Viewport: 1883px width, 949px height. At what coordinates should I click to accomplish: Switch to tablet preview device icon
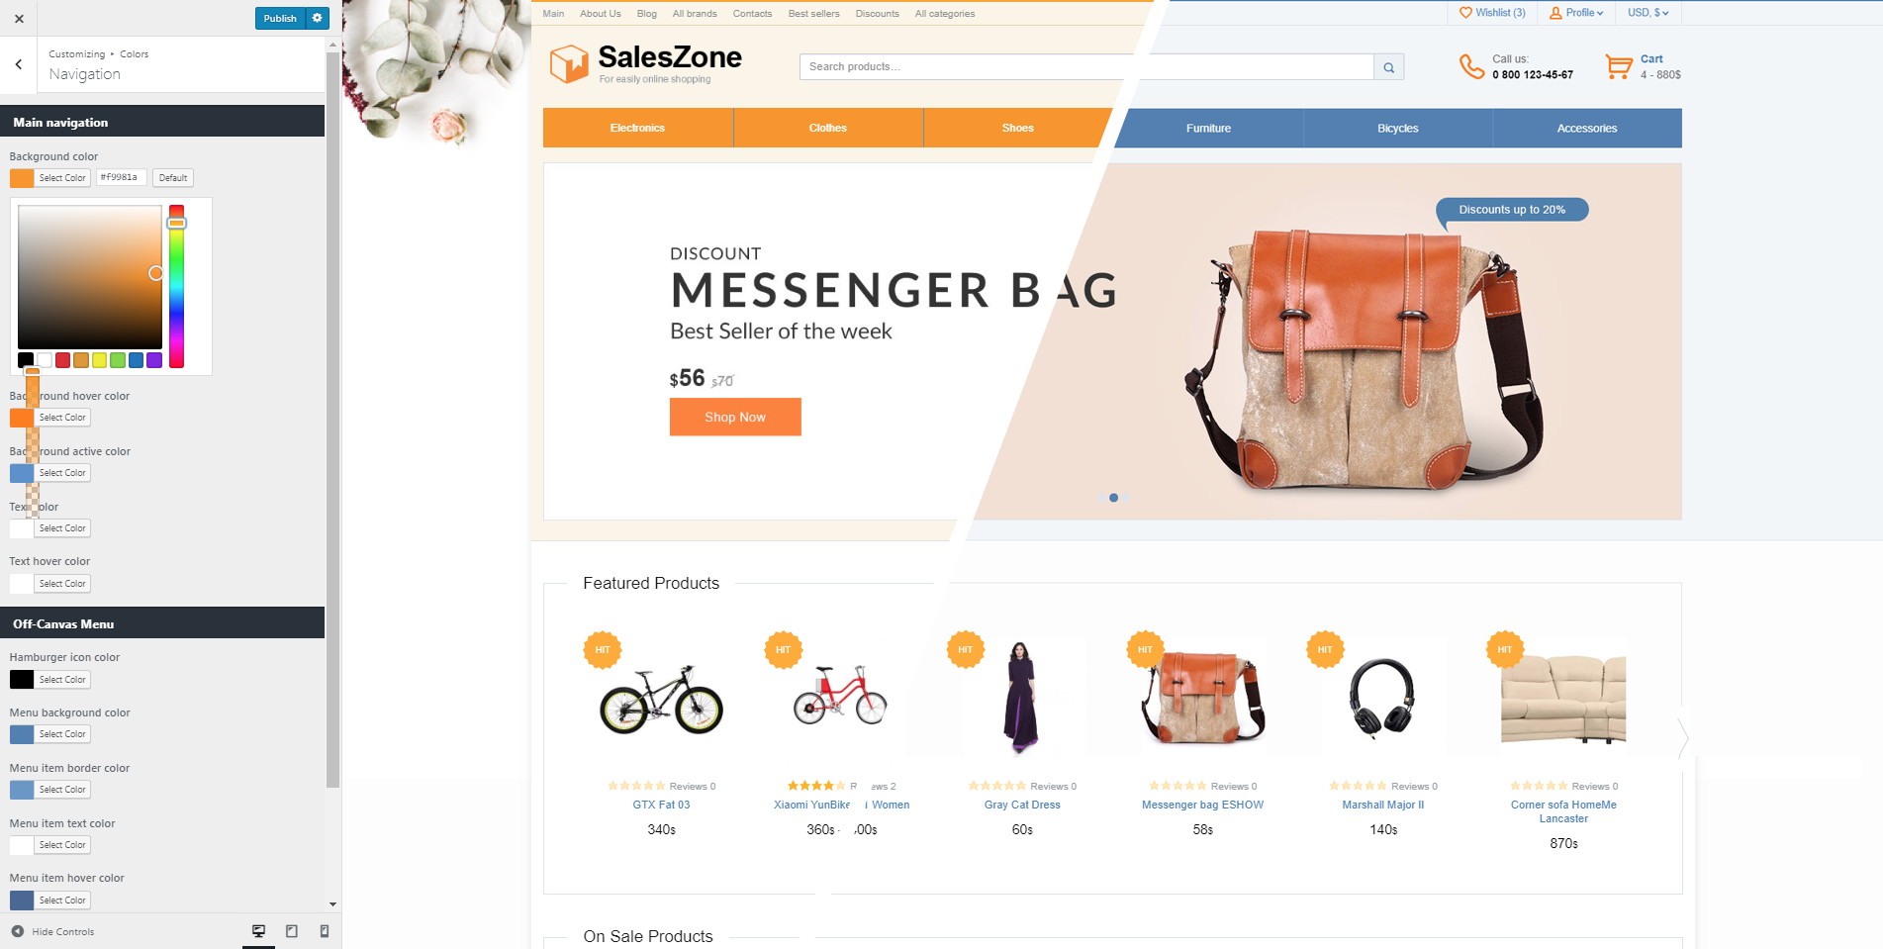[x=292, y=931]
